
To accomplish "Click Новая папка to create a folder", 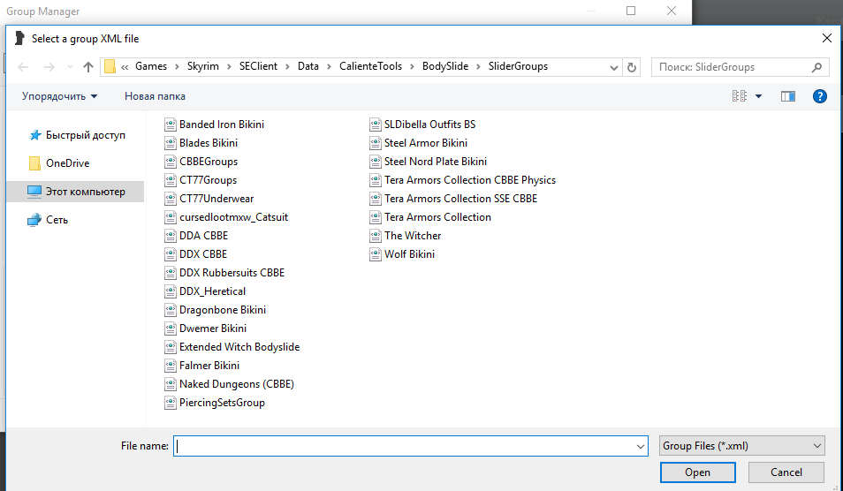I will coord(155,96).
